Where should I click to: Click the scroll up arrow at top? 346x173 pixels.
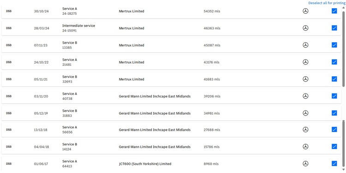point(343,8)
